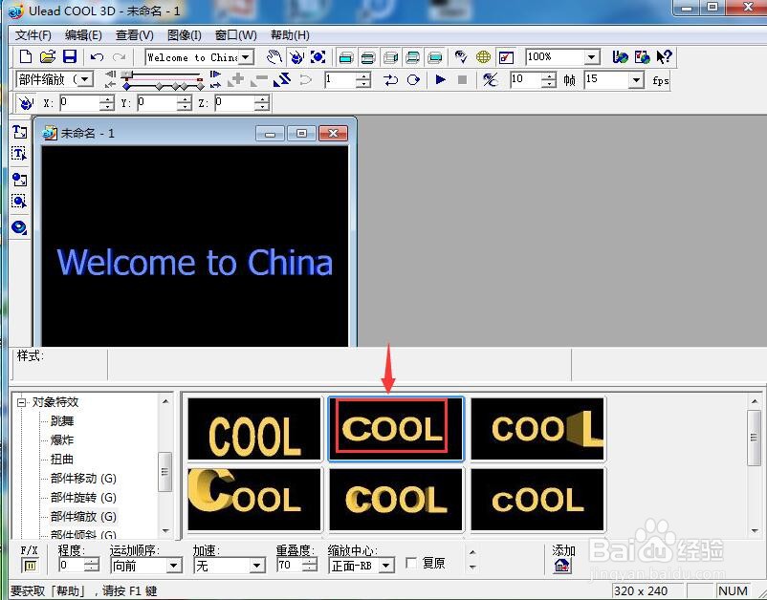The height and width of the screenshot is (600, 767).
Task: Open the 部件缩放 property dropdown
Action: (85, 79)
